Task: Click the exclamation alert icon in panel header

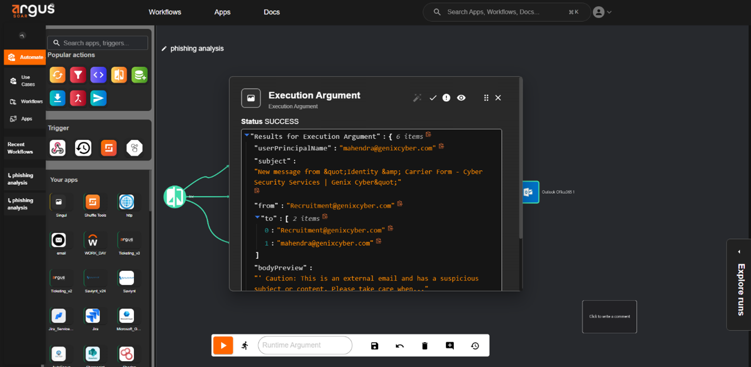Action: [x=446, y=98]
